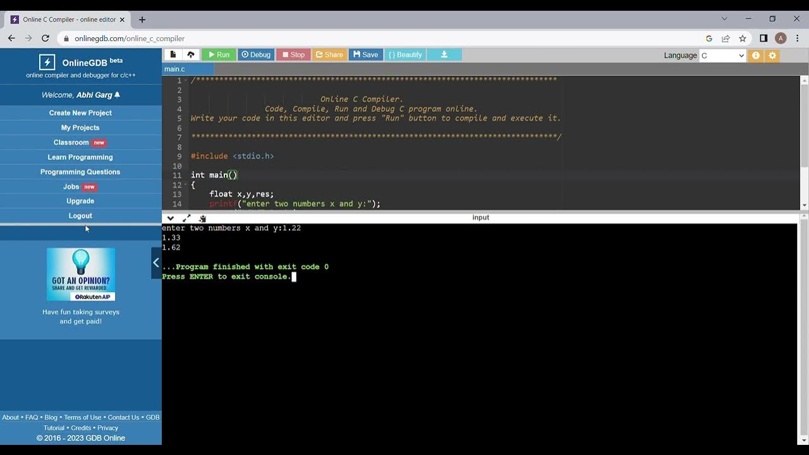Bookmark this page with star icon
The height and width of the screenshot is (455, 809).
click(x=743, y=39)
